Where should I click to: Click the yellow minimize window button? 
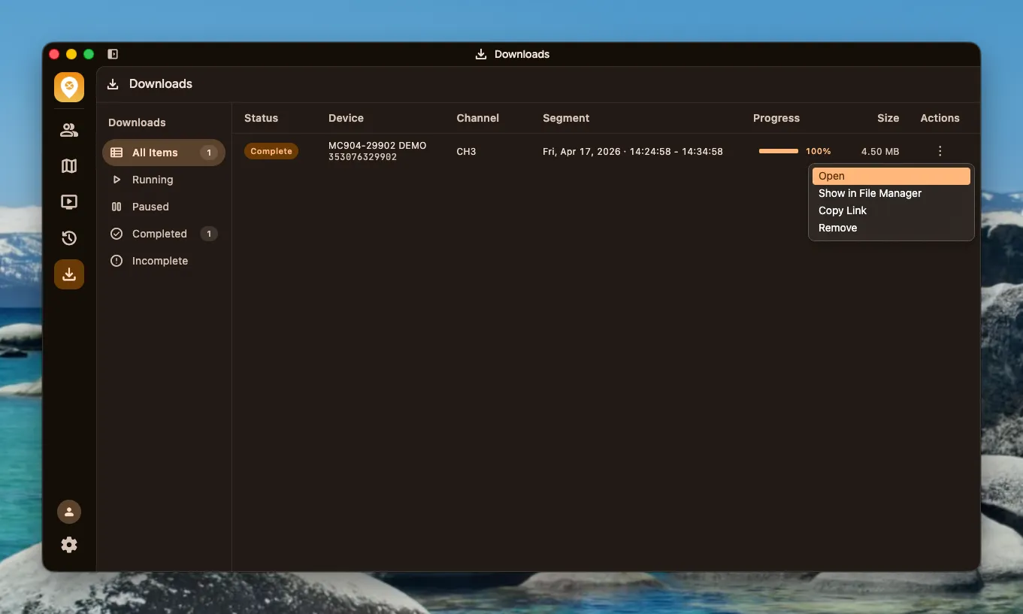pyautogui.click(x=71, y=54)
